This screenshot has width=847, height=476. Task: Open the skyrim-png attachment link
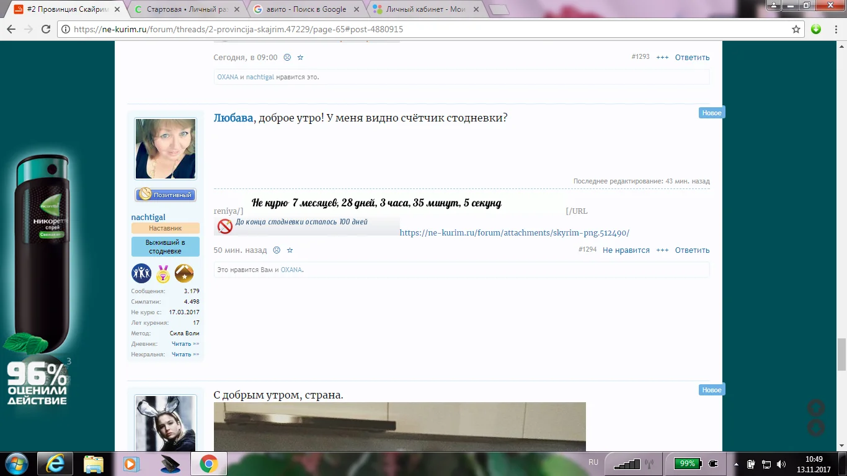click(514, 233)
